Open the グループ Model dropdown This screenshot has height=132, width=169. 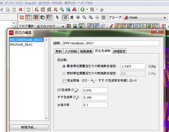[x=145, y=17]
